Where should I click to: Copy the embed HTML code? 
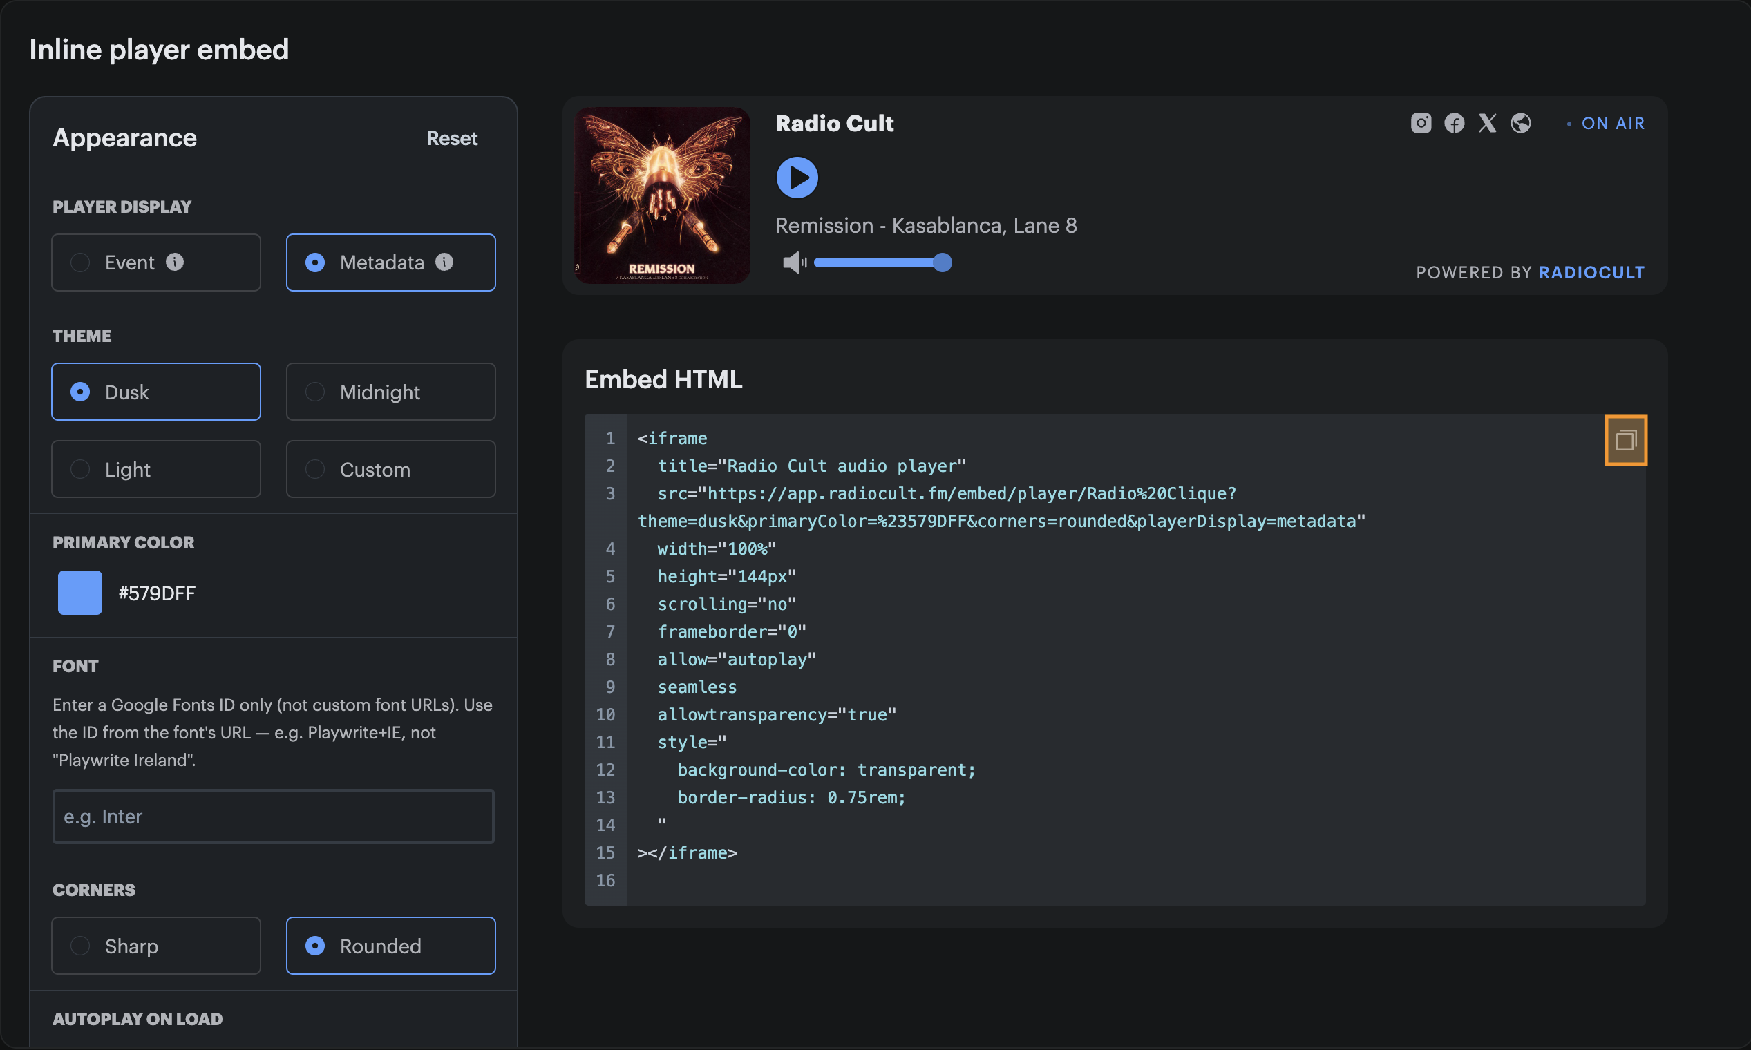click(1626, 440)
